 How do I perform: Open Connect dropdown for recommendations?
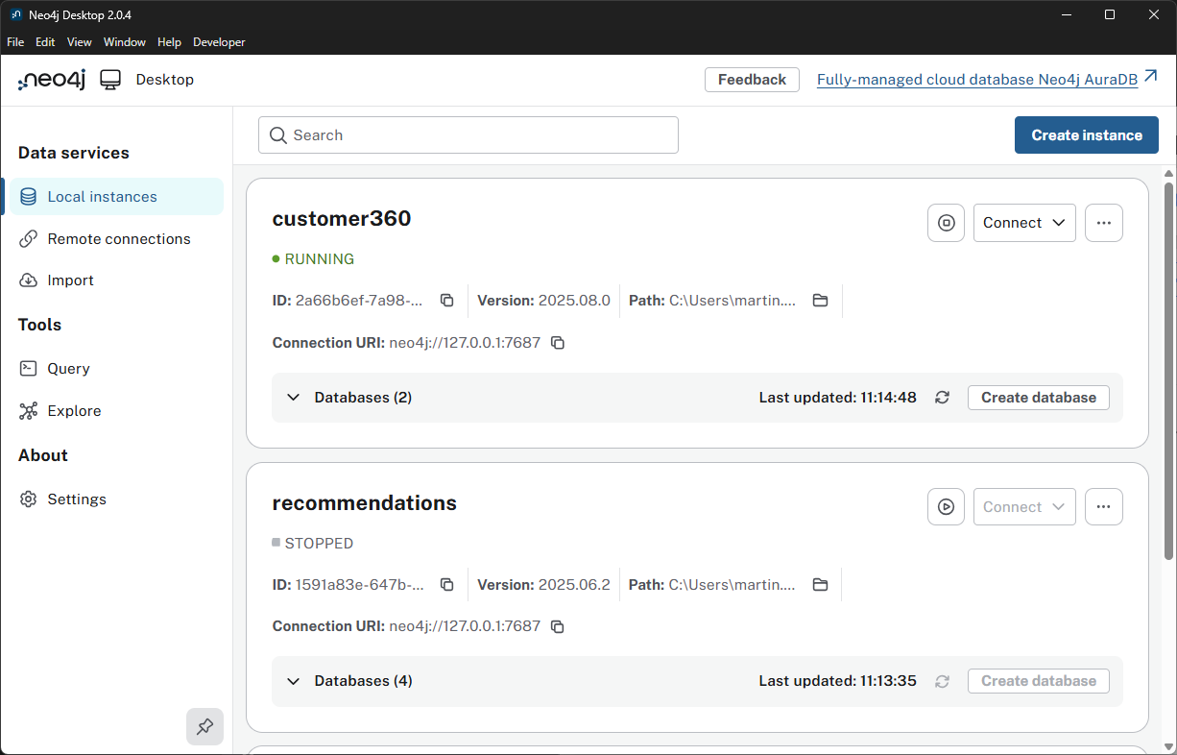pyautogui.click(x=1024, y=507)
